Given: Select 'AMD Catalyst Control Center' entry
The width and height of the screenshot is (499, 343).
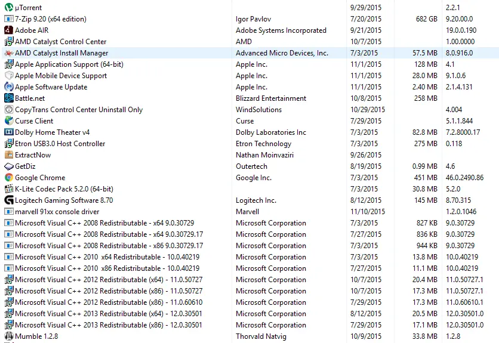Looking at the screenshot, I should coord(60,42).
